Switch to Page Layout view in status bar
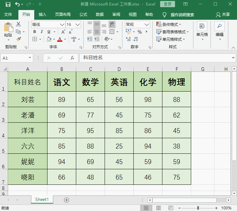The image size is (237, 211). [159, 208]
